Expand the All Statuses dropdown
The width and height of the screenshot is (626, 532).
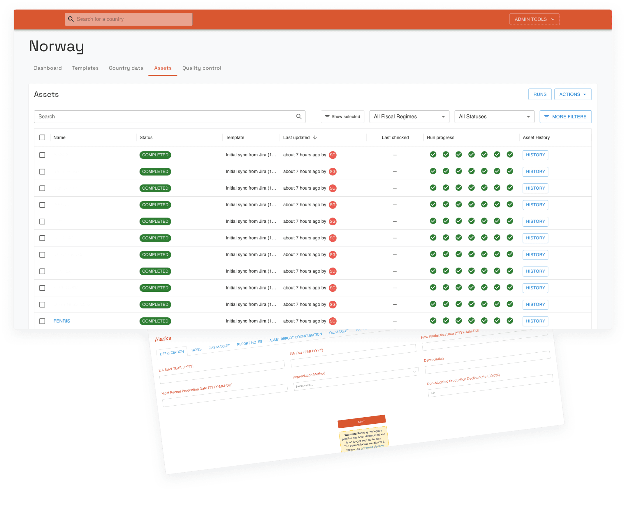[x=494, y=117]
